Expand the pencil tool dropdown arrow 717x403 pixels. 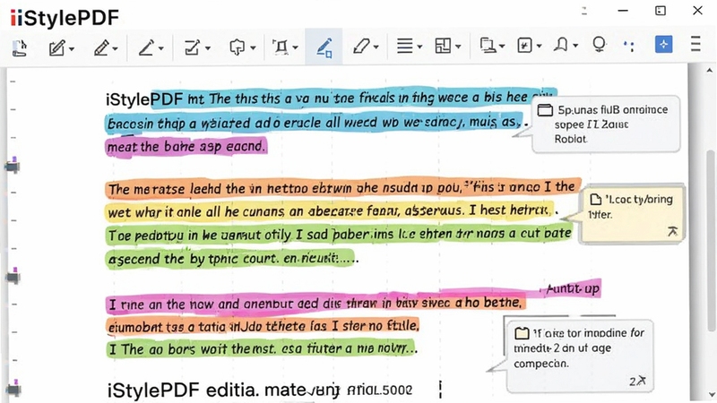point(115,48)
